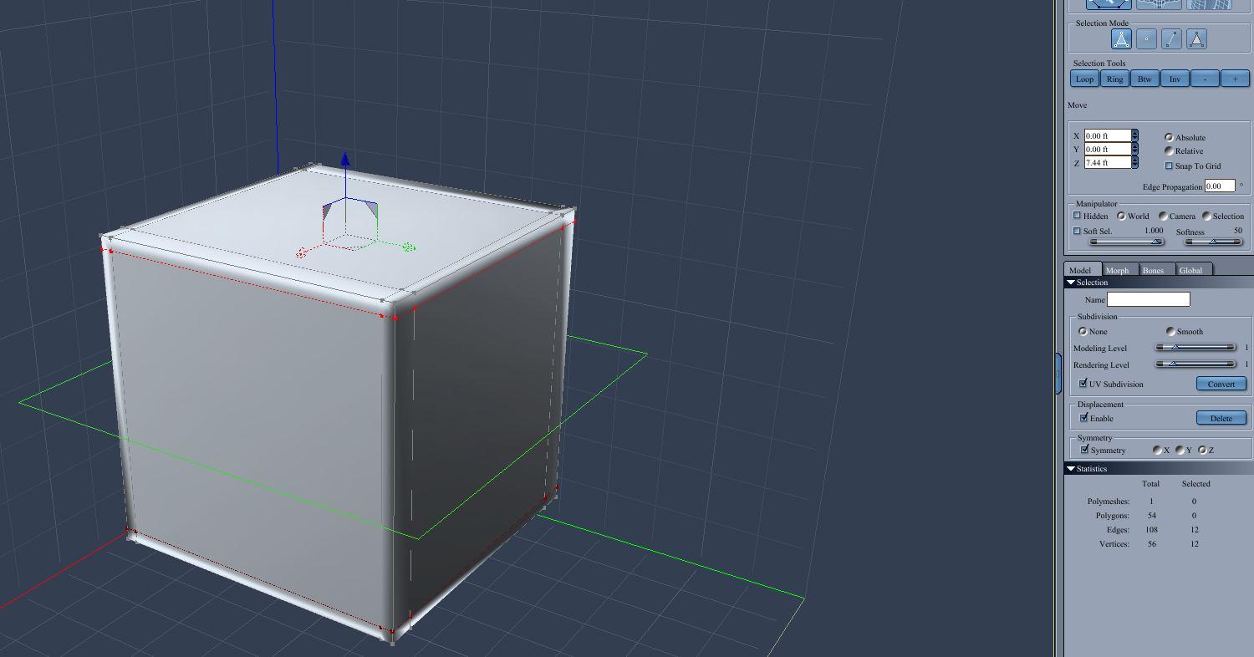Image resolution: width=1254 pixels, height=657 pixels.
Task: Click the selected Vertices count 12
Action: (x=1194, y=543)
